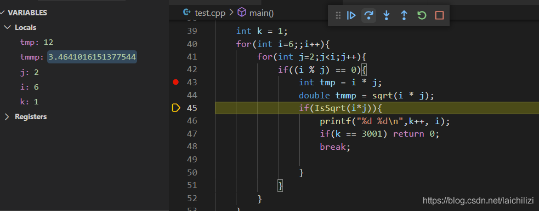
Task: Click the main() symbol cube icon
Action: point(242,13)
